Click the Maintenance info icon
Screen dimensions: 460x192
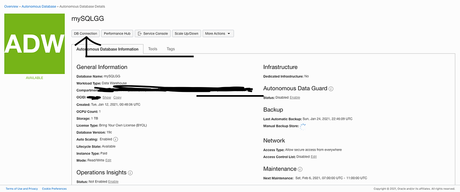(300, 169)
